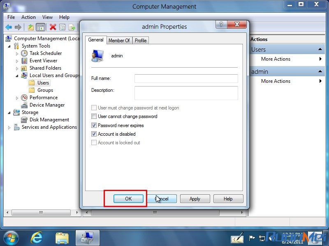Screen dimensions: 329x246
Task: Open the View menu
Action: [x=47, y=17]
